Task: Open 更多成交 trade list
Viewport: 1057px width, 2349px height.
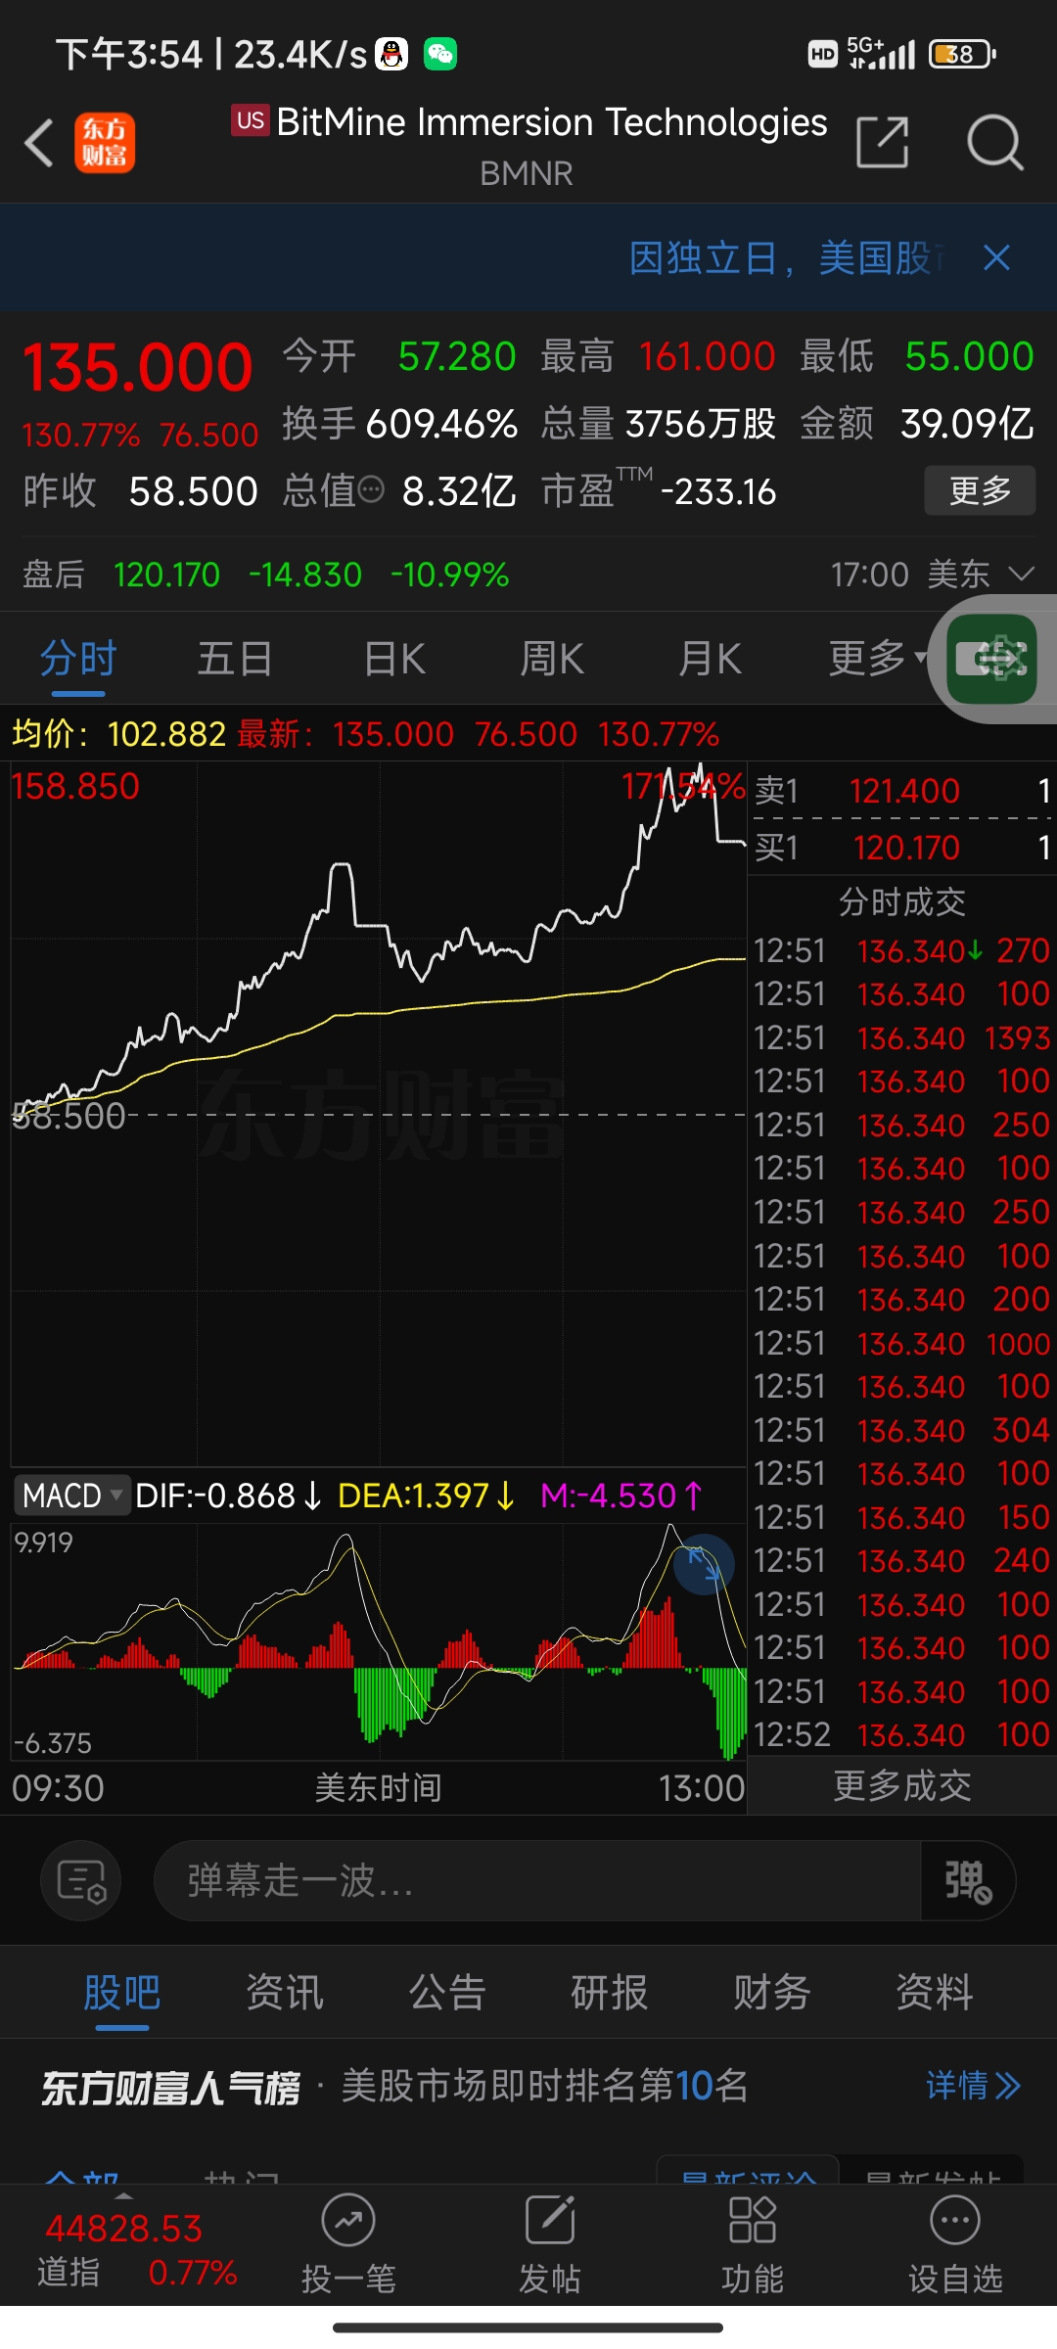Action: (x=901, y=1786)
